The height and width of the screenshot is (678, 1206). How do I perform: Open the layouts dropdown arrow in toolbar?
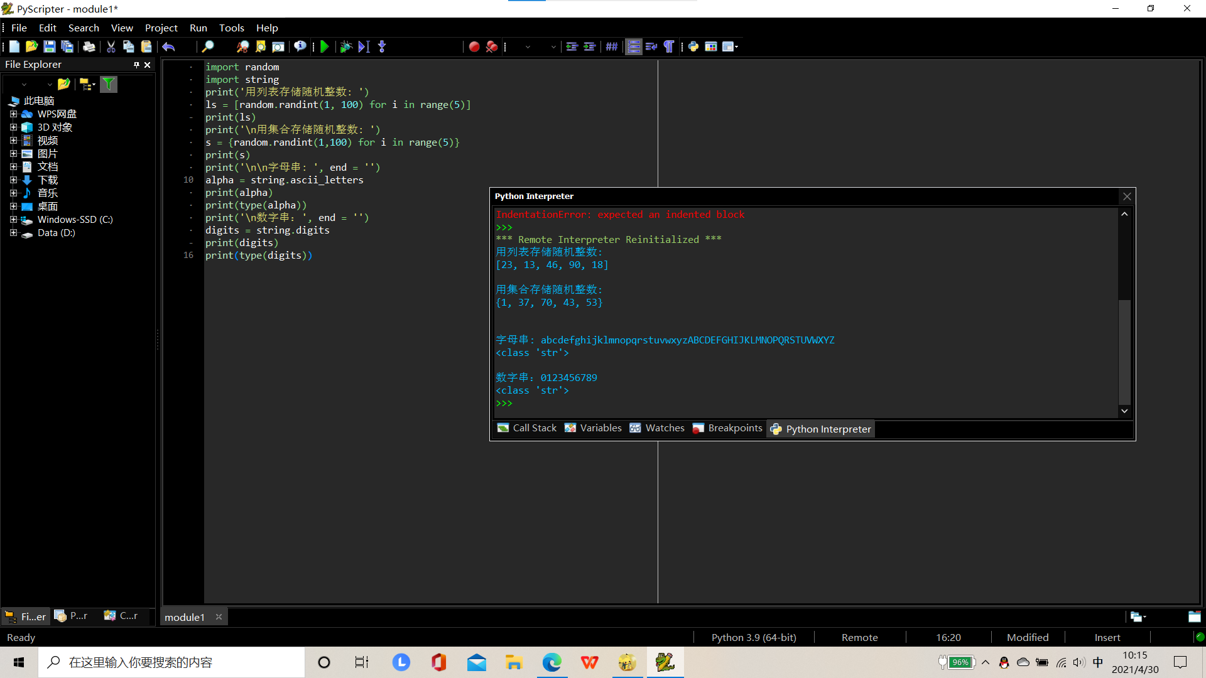pyautogui.click(x=736, y=46)
